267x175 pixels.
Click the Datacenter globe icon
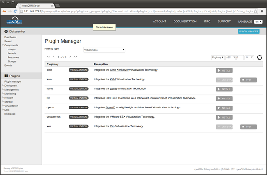pos(6,32)
